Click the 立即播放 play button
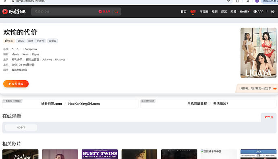The height and width of the screenshot is (159, 278). [16, 84]
